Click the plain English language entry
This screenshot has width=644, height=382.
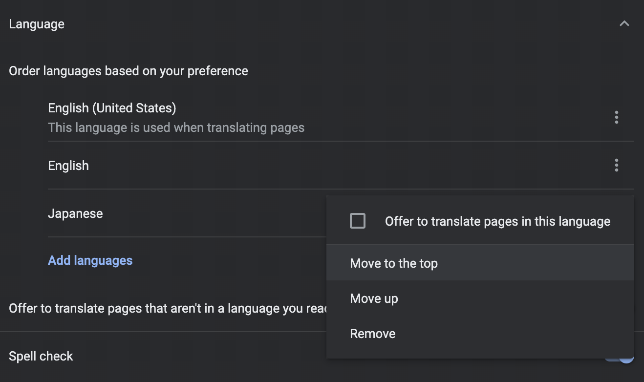pos(68,166)
